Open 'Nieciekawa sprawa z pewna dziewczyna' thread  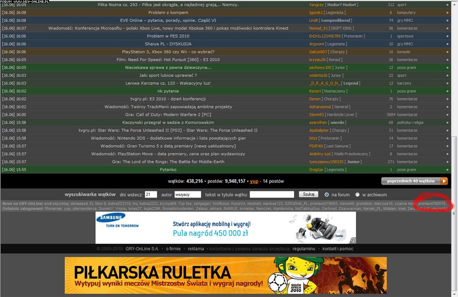tap(168, 68)
